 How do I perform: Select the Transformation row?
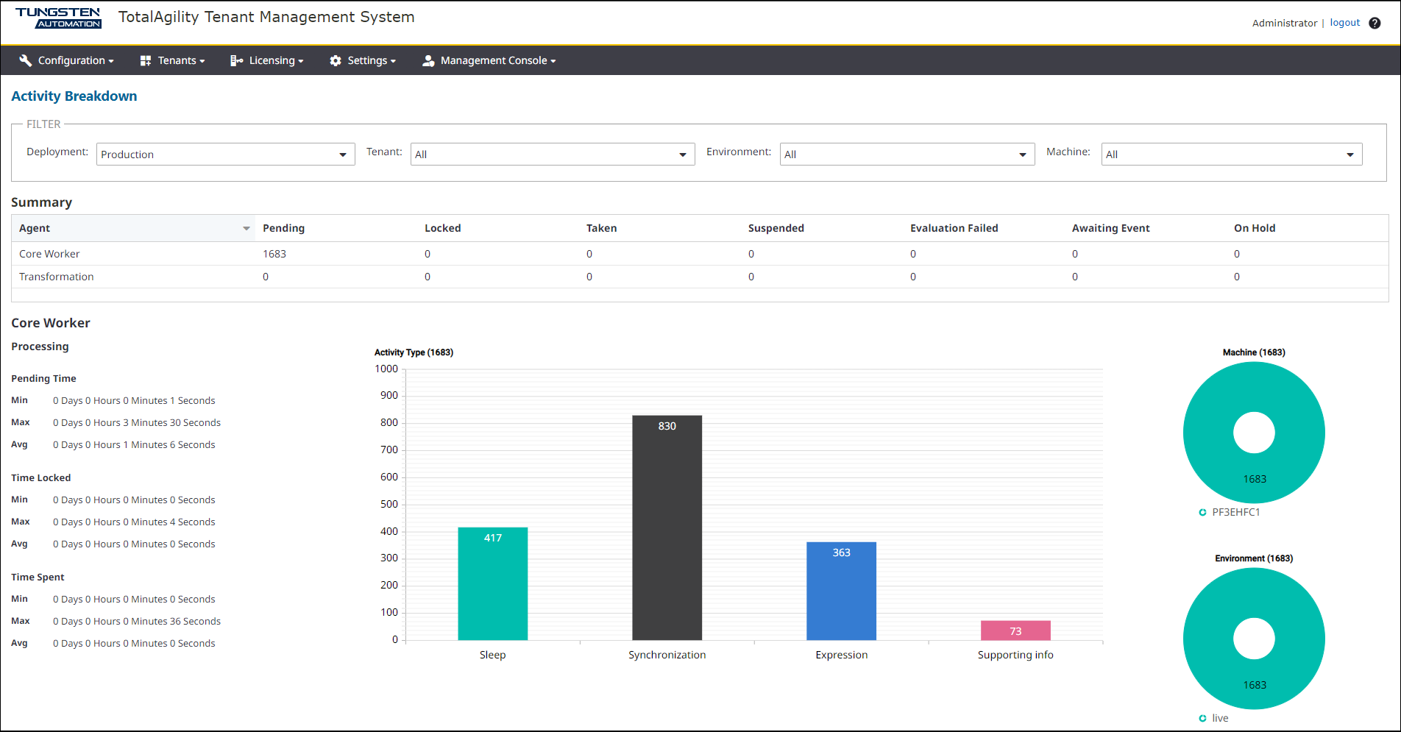(x=700, y=277)
